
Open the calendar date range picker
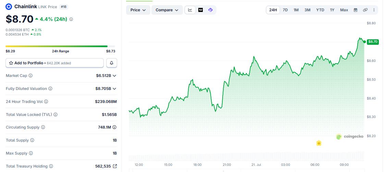click(x=356, y=10)
